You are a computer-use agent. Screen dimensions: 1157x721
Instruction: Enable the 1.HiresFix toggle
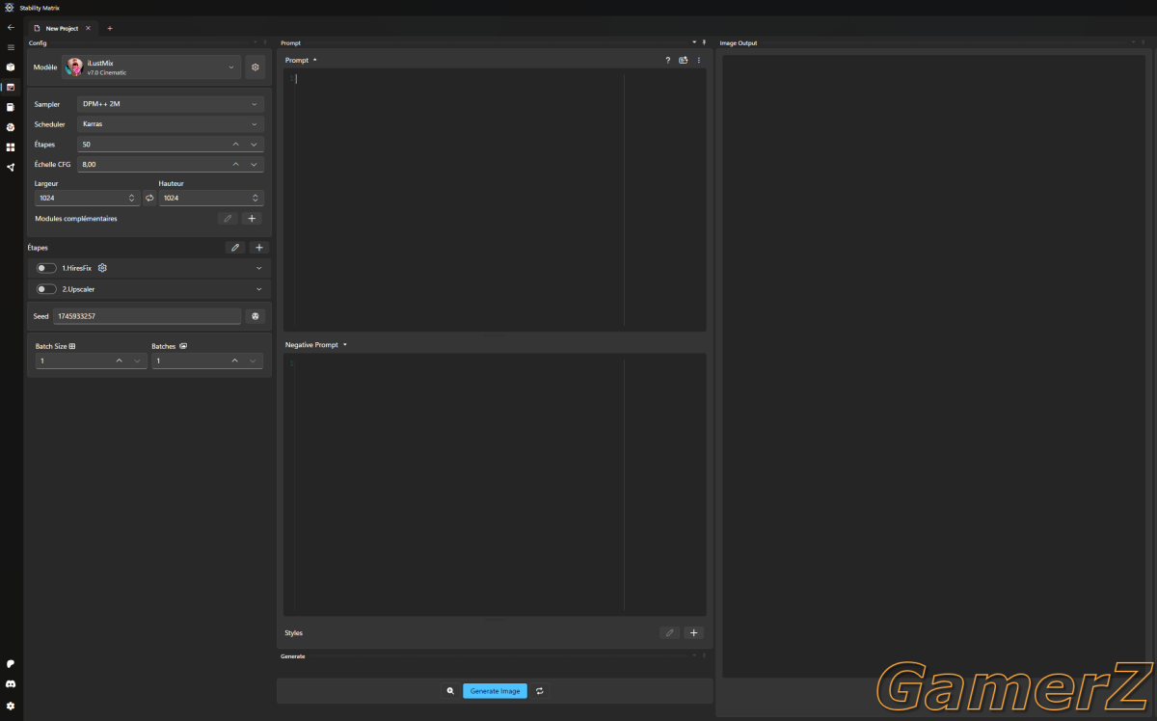(46, 268)
